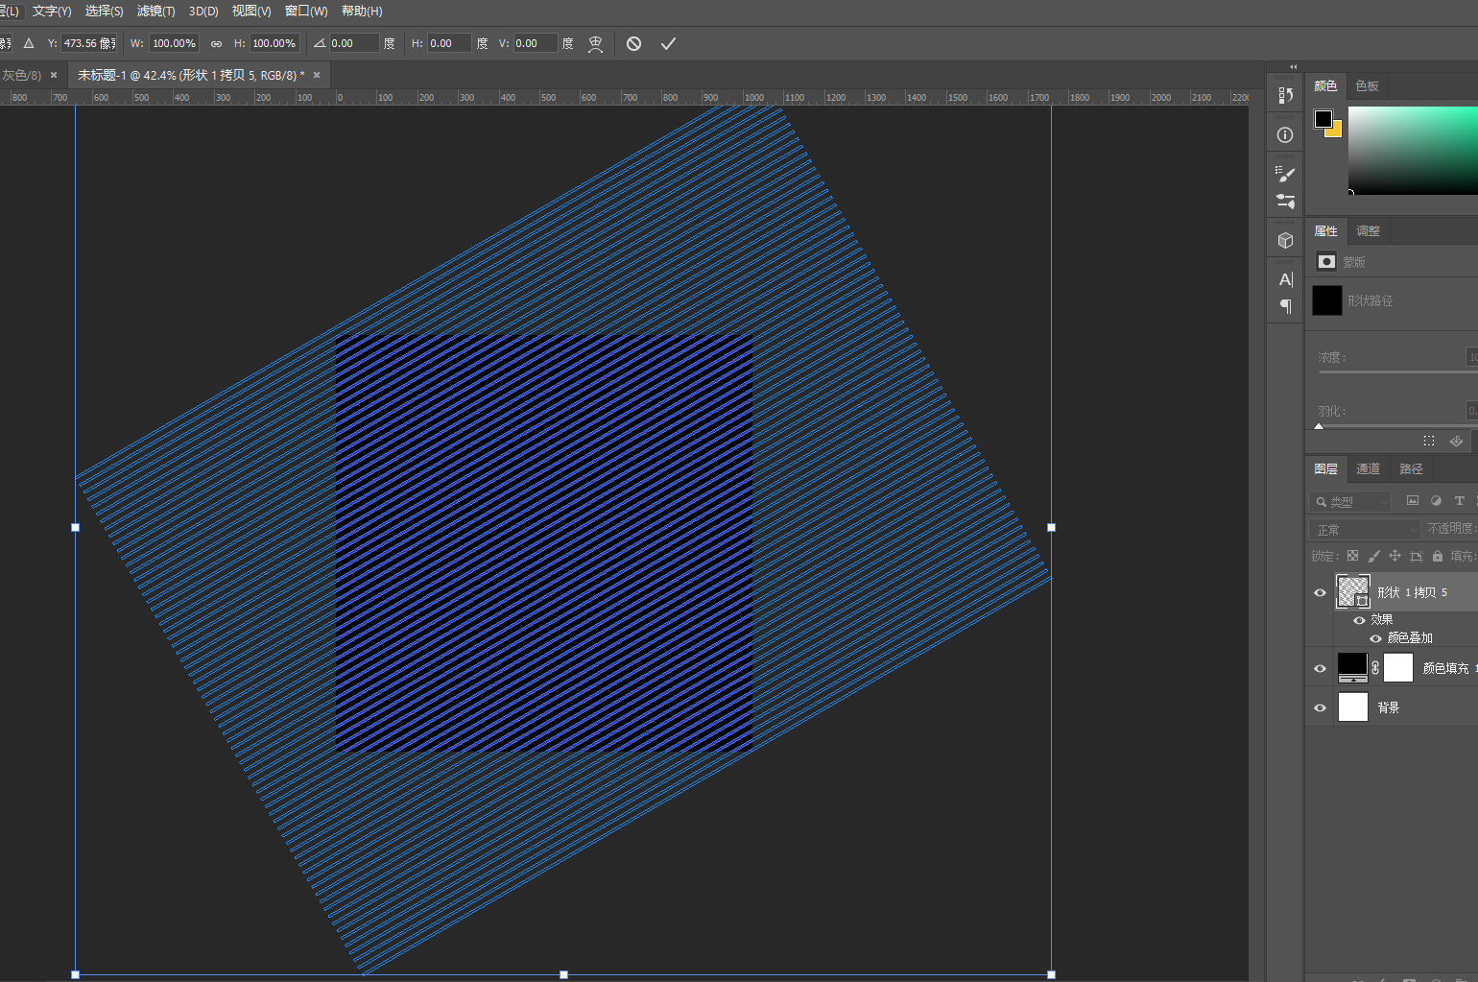Image resolution: width=1478 pixels, height=982 pixels.
Task: Toggle prevent artboard auto-nesting lock icon
Action: point(1416,556)
